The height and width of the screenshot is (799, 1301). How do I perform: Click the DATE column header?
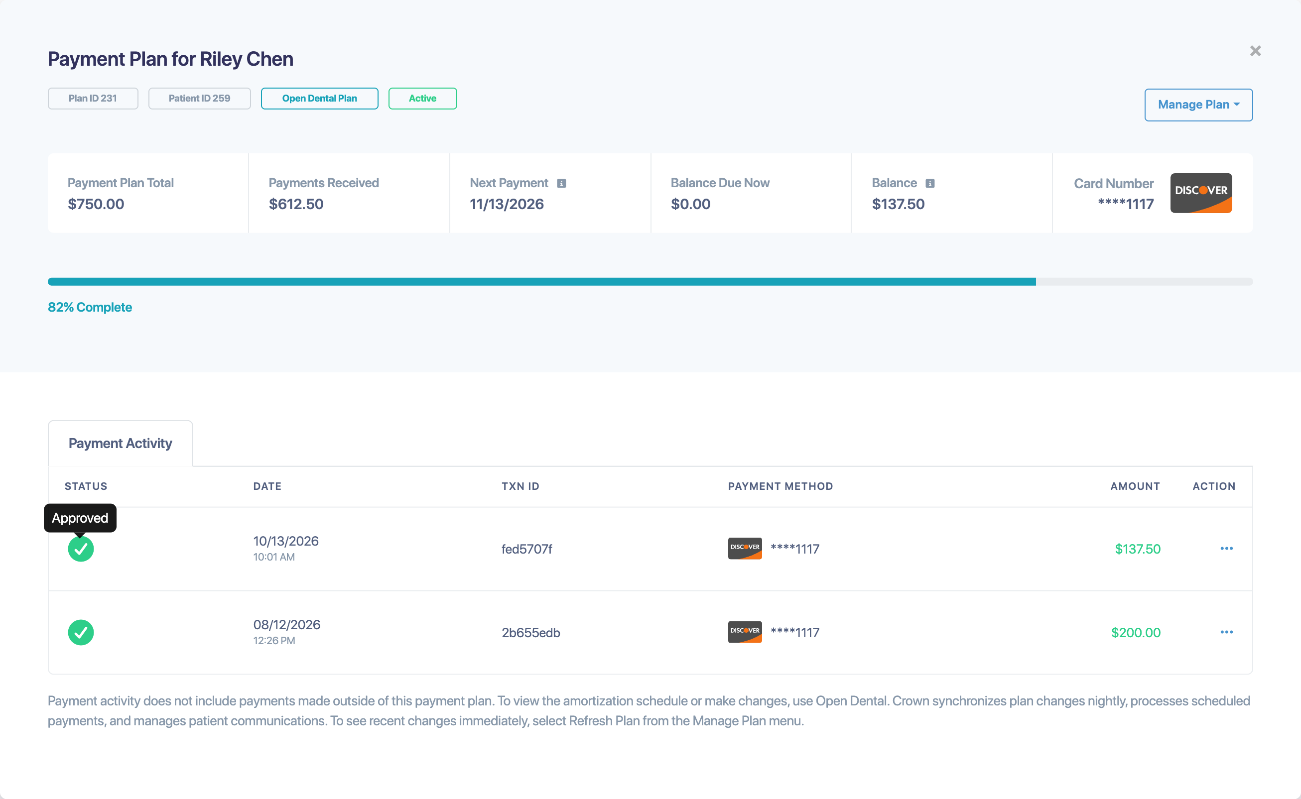[x=267, y=486]
